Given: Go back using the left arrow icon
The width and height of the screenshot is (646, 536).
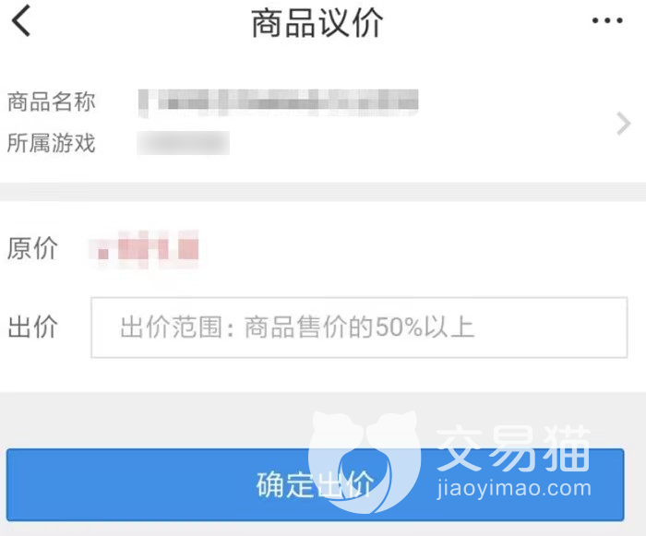Looking at the screenshot, I should 21,20.
